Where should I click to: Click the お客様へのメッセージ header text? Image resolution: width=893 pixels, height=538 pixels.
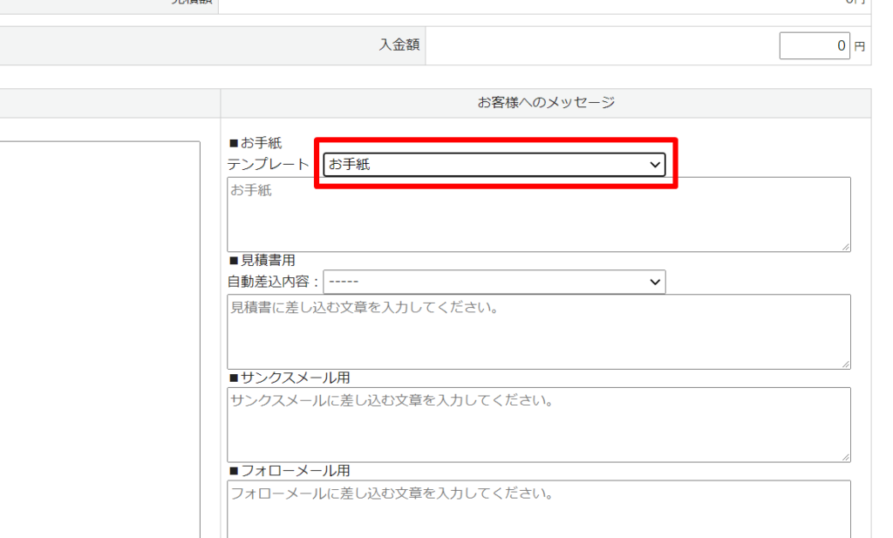(546, 103)
